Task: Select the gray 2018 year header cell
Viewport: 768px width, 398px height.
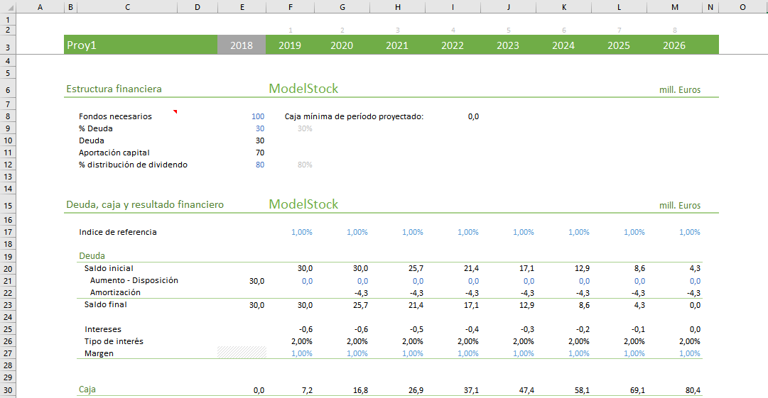Action: tap(242, 45)
